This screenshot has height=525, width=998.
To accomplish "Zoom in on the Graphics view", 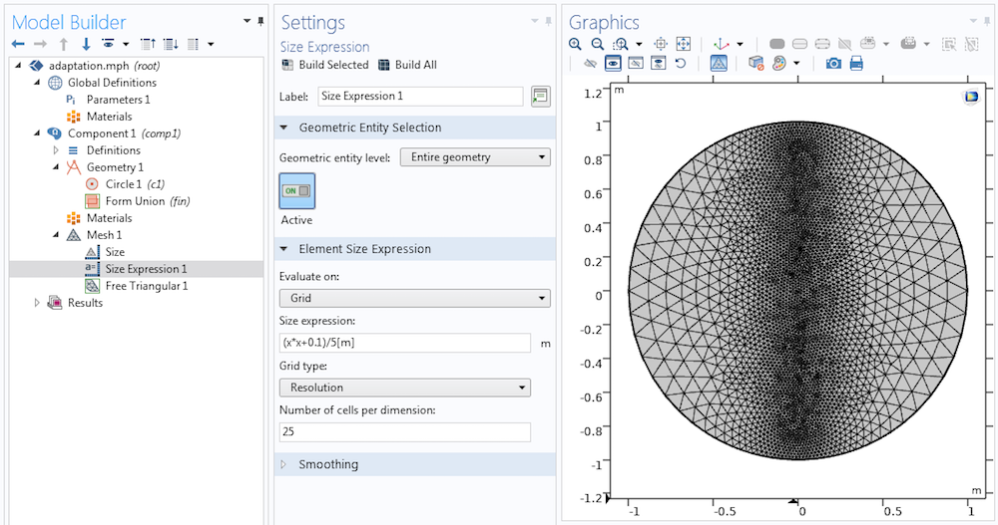I will (576, 44).
